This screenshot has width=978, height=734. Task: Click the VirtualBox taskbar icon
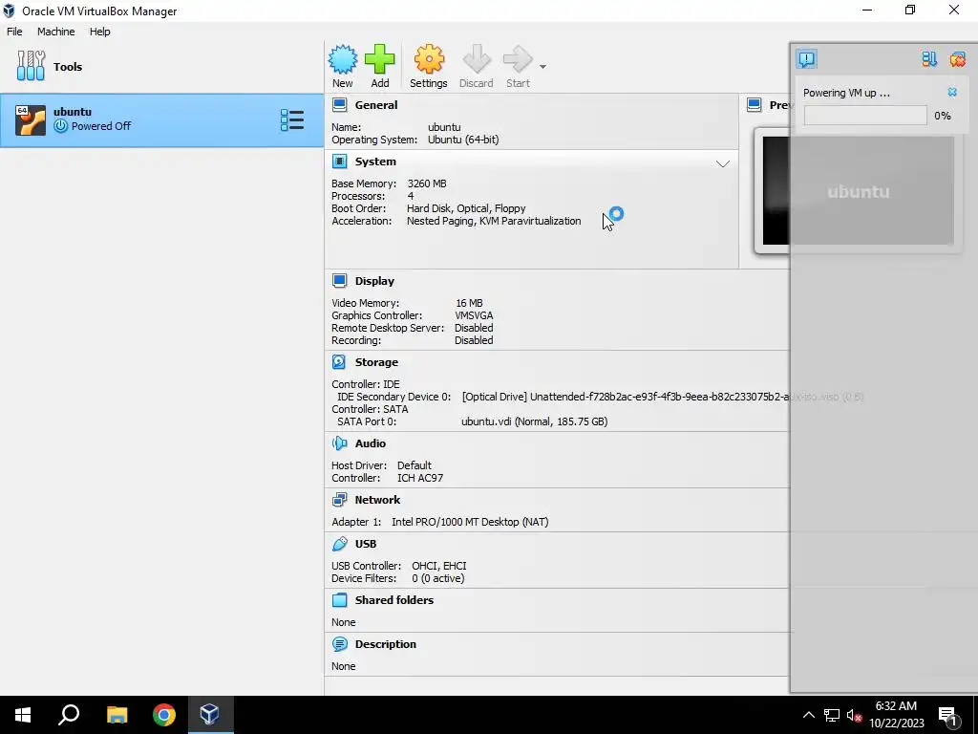click(x=209, y=715)
